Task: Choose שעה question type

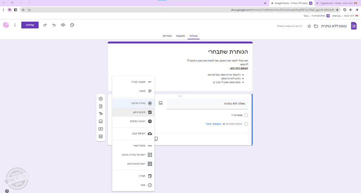Action: (133, 185)
